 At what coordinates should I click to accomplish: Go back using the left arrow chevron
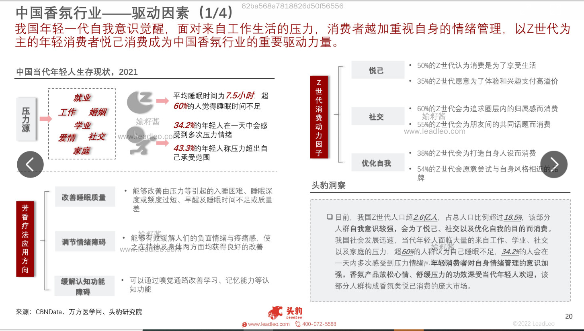click(x=30, y=164)
